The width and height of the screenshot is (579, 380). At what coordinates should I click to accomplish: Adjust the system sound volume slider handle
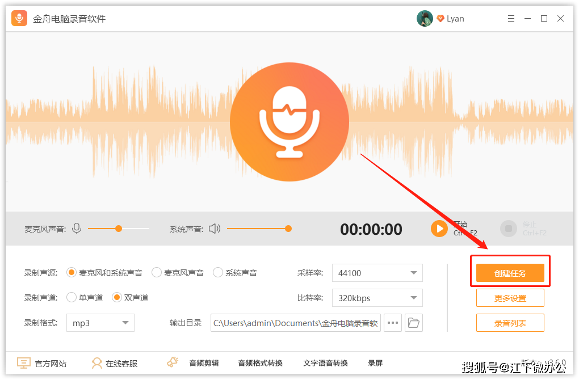click(x=288, y=229)
